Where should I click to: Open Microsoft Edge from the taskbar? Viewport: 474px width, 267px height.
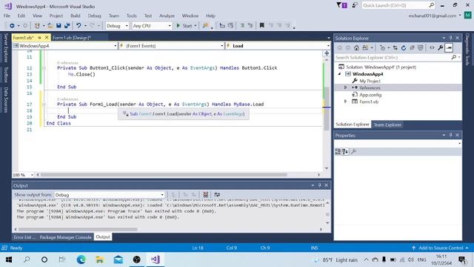[81, 260]
